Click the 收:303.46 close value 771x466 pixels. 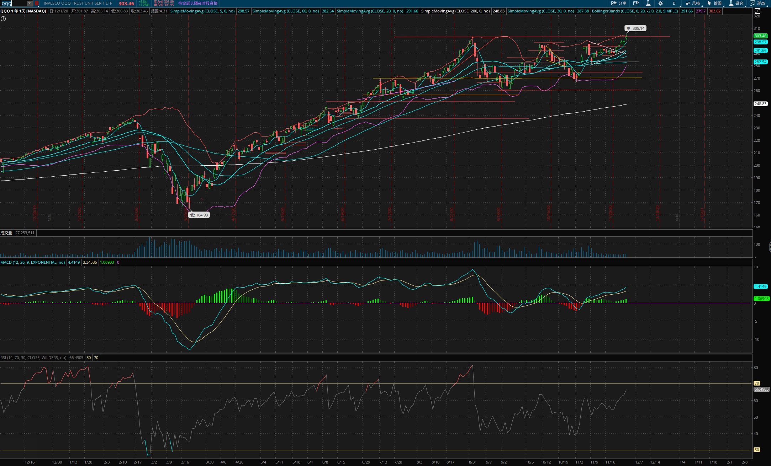click(x=139, y=11)
